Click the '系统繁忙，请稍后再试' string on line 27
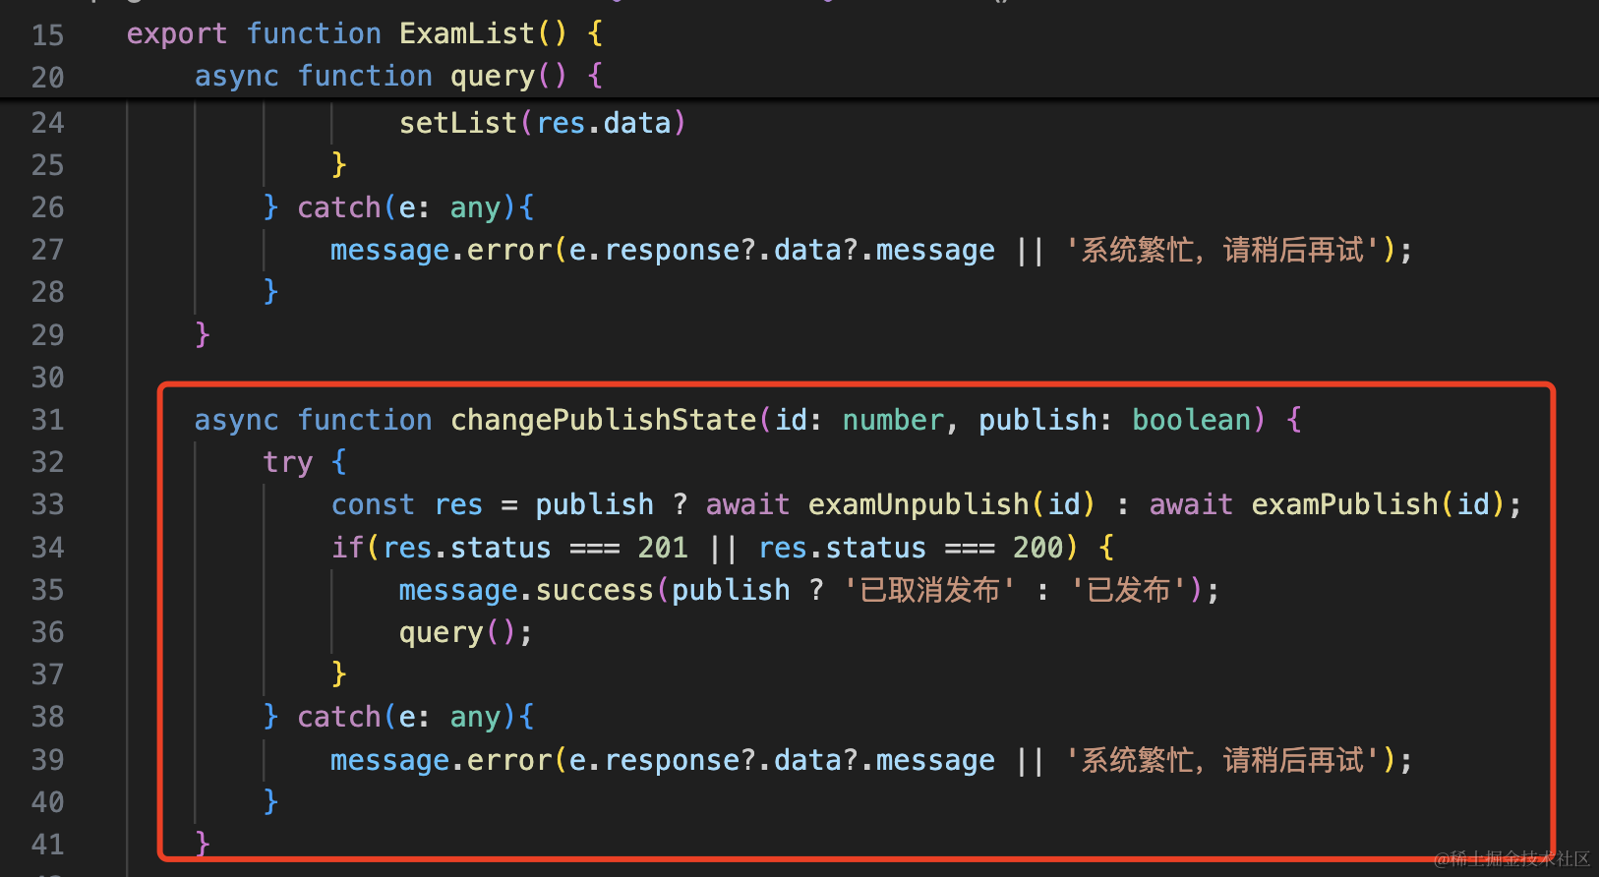Image resolution: width=1599 pixels, height=877 pixels. tap(1223, 250)
